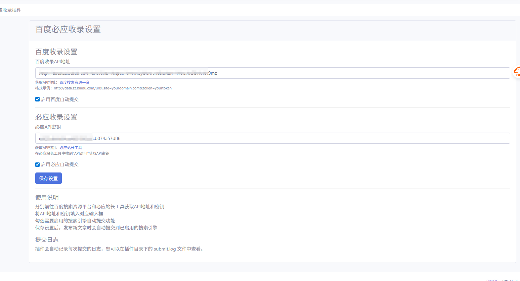520x281 pixels.
Task: Toggle the 启用必应自动提交 checkbox
Action: pyautogui.click(x=37, y=164)
